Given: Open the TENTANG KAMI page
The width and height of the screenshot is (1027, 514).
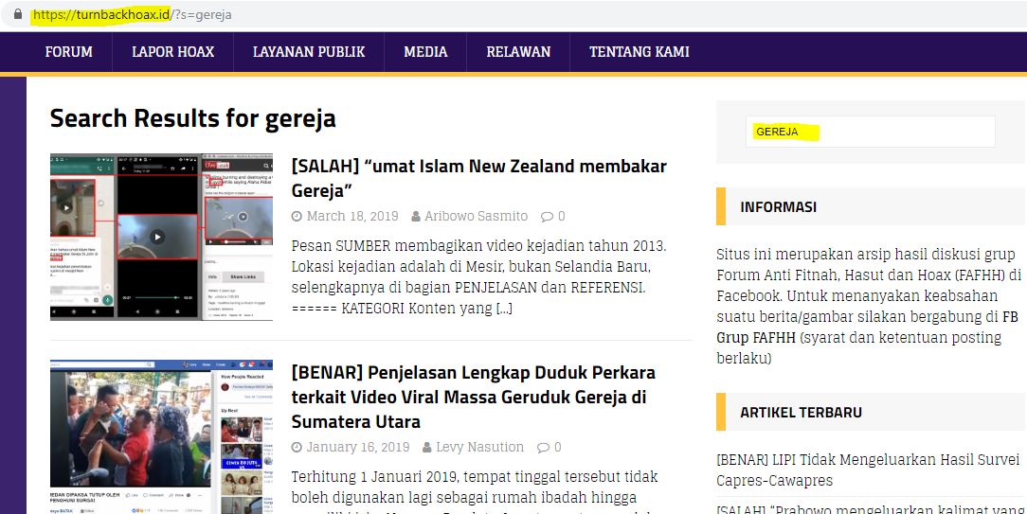Looking at the screenshot, I should (x=639, y=52).
